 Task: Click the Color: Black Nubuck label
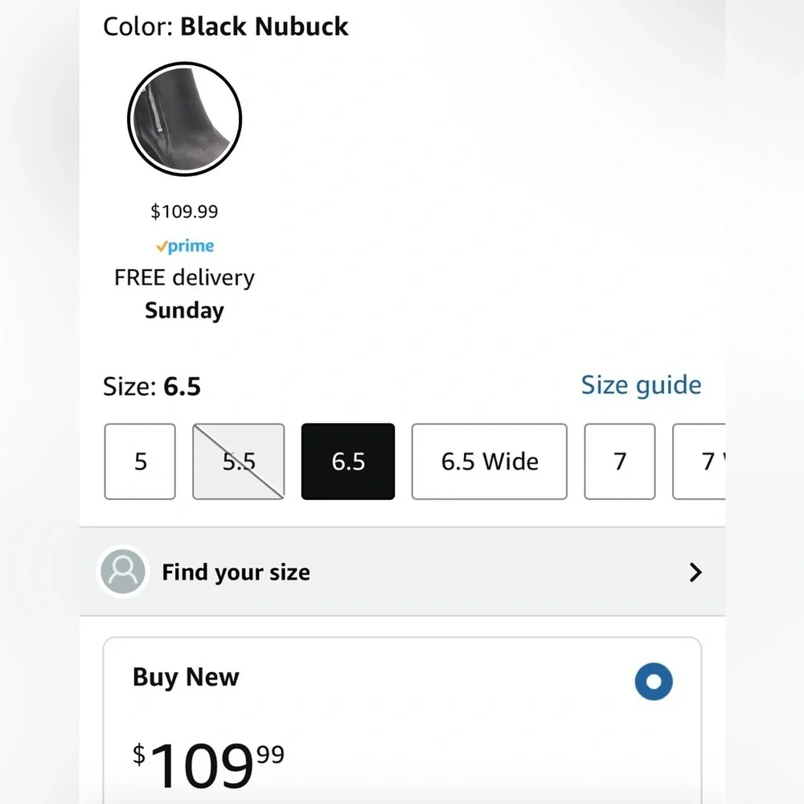[x=226, y=27]
